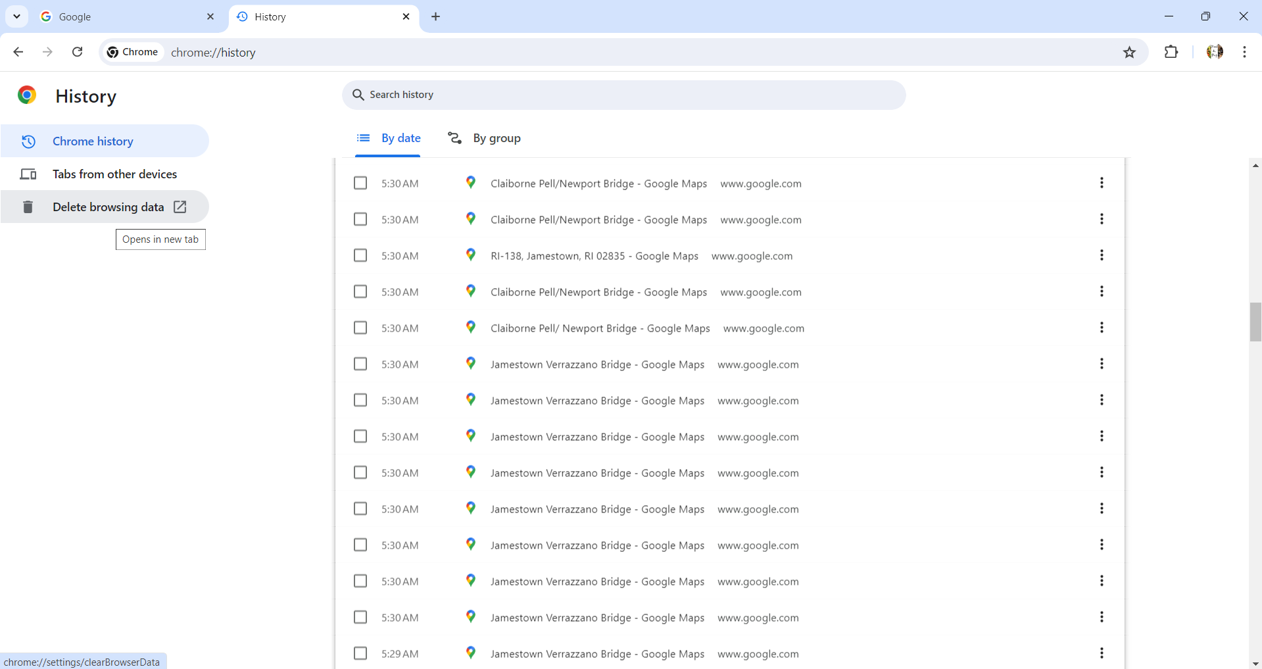
Task: Go back with the back arrow
Action: [18, 52]
